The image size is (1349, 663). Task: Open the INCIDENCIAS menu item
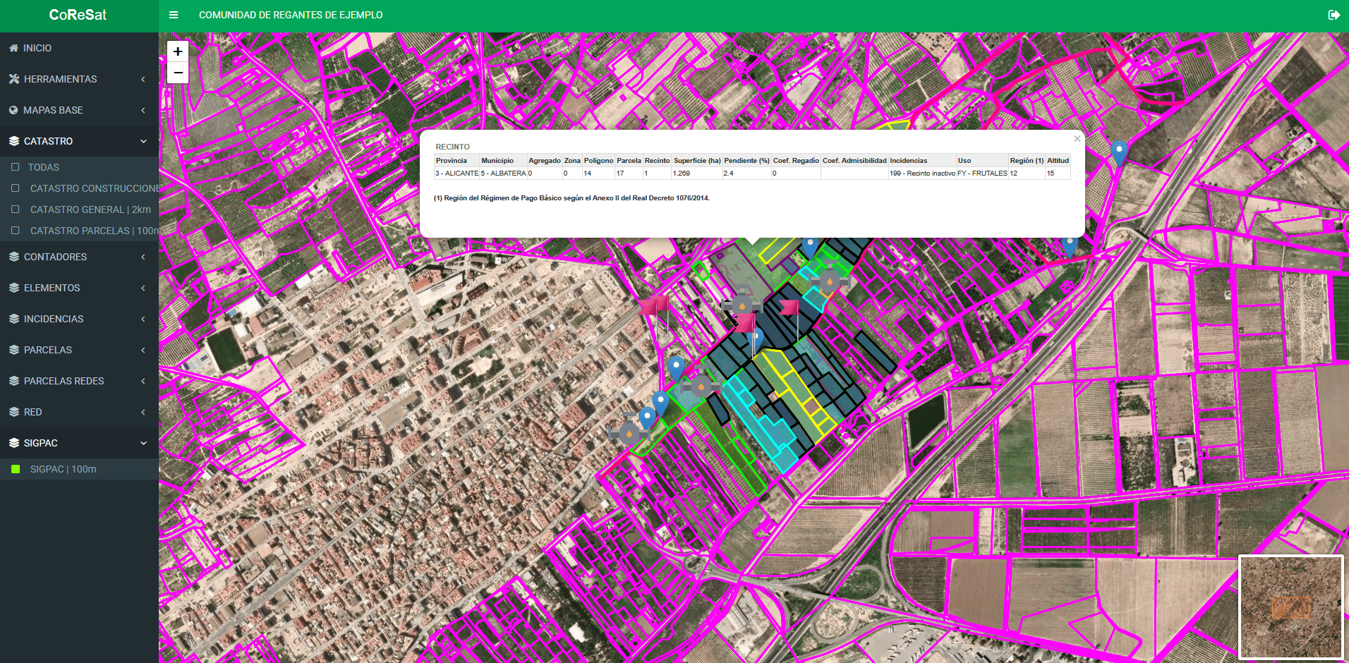click(54, 319)
